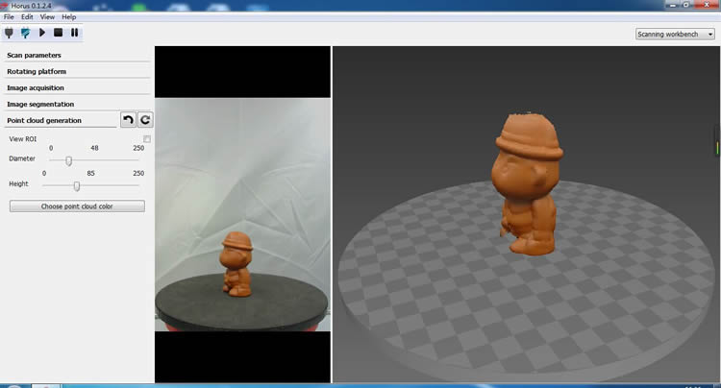
Task: Click the orange 3D model in the viewer
Action: 529,183
